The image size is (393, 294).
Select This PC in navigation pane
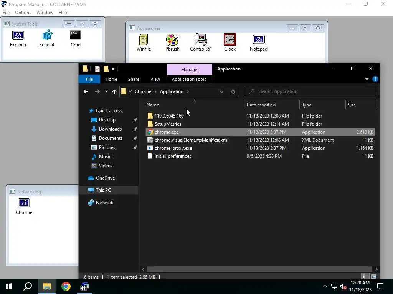click(x=109, y=190)
